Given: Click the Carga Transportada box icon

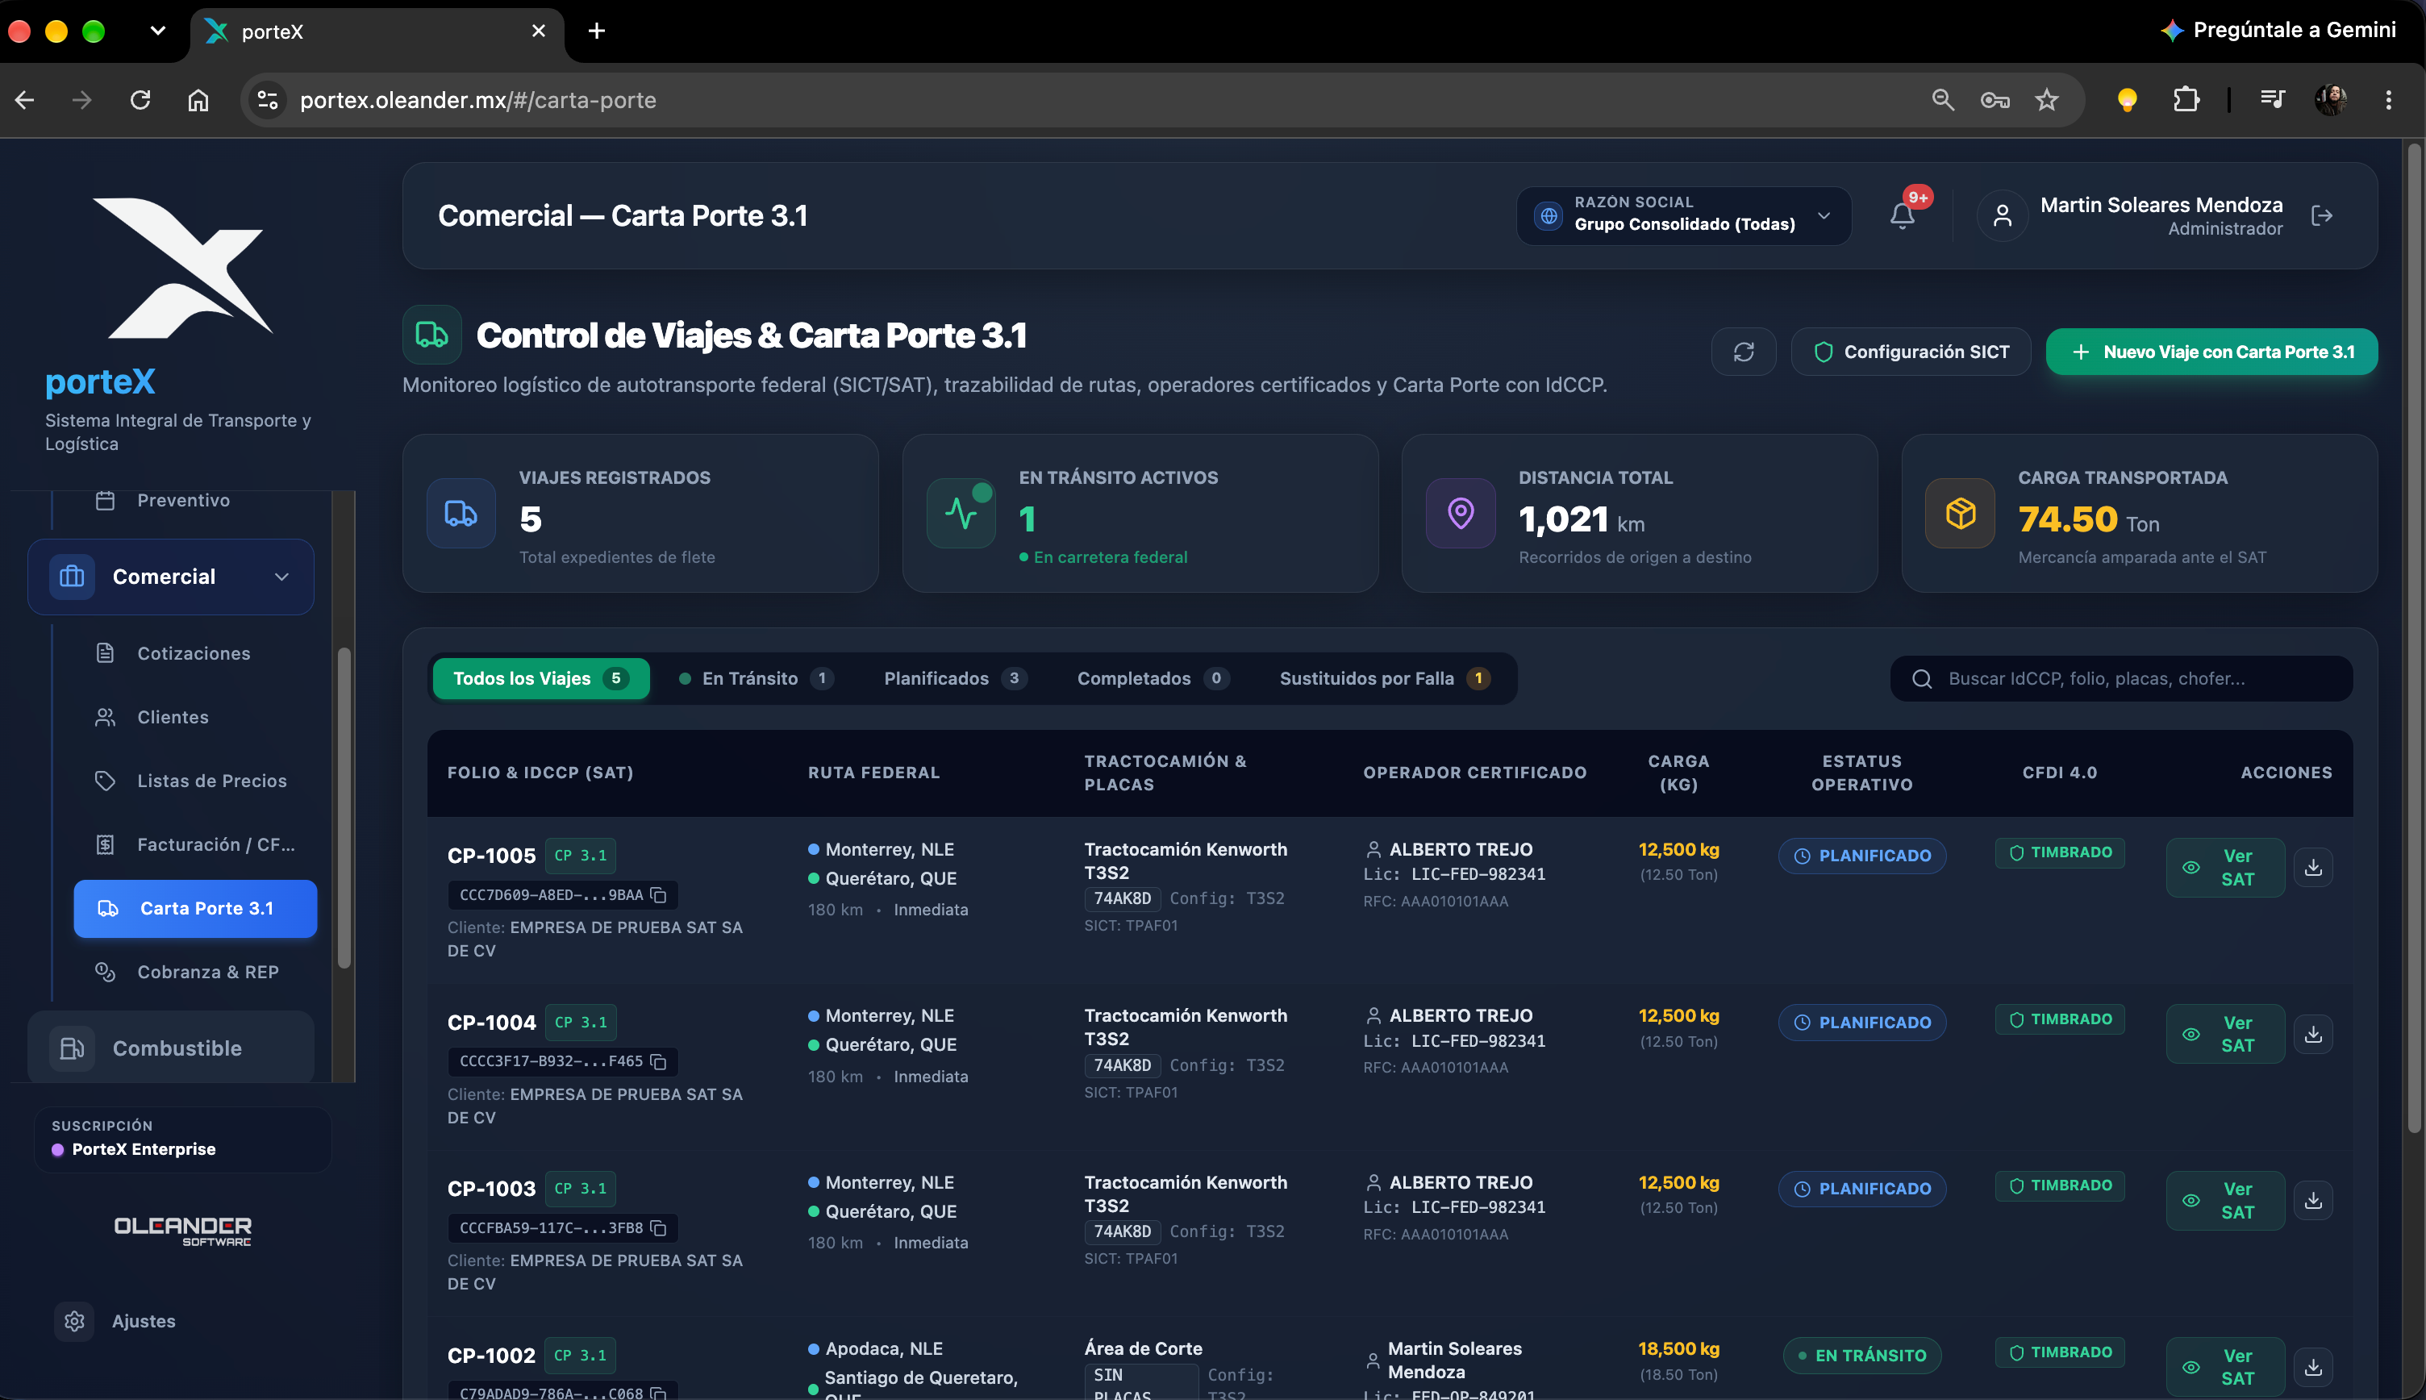Looking at the screenshot, I should point(1961,514).
